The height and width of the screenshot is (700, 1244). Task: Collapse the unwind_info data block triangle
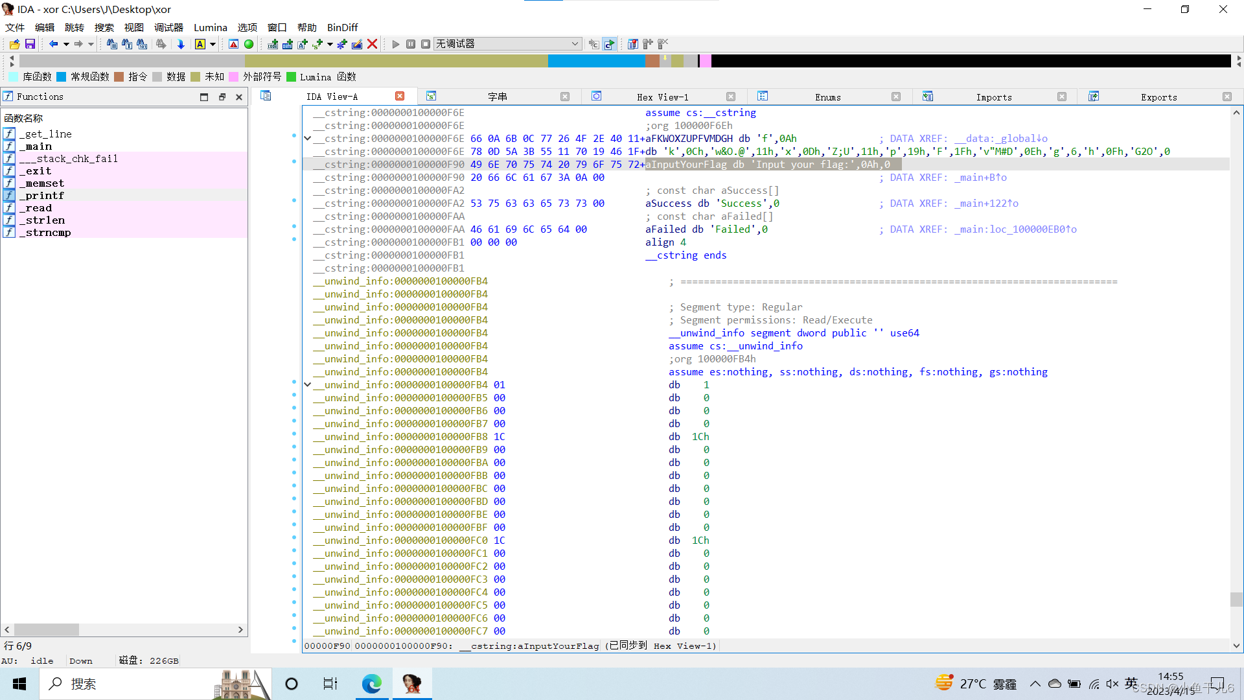point(307,384)
